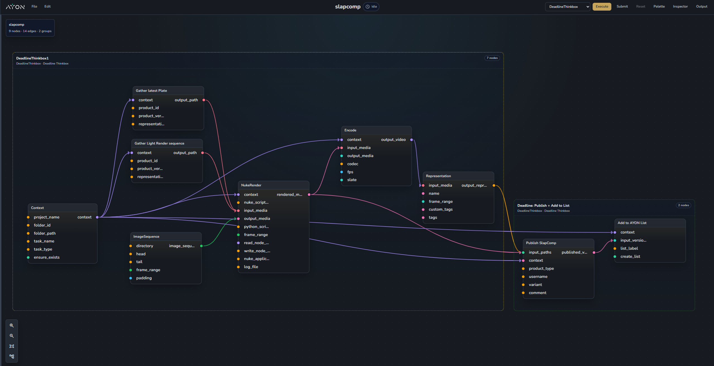
Task: Click the AYON logo
Action: tap(15, 7)
